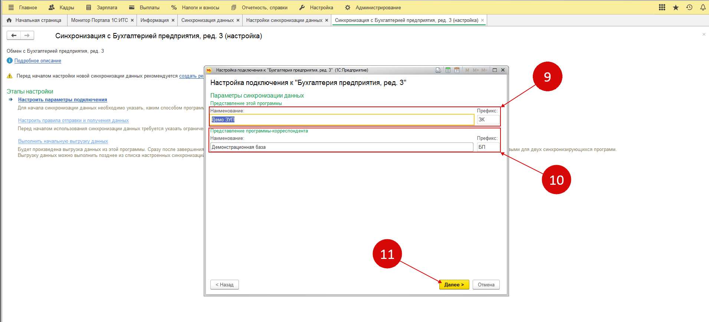Open the Налоги и взносы section
709x322 pixels.
(x=195, y=7)
